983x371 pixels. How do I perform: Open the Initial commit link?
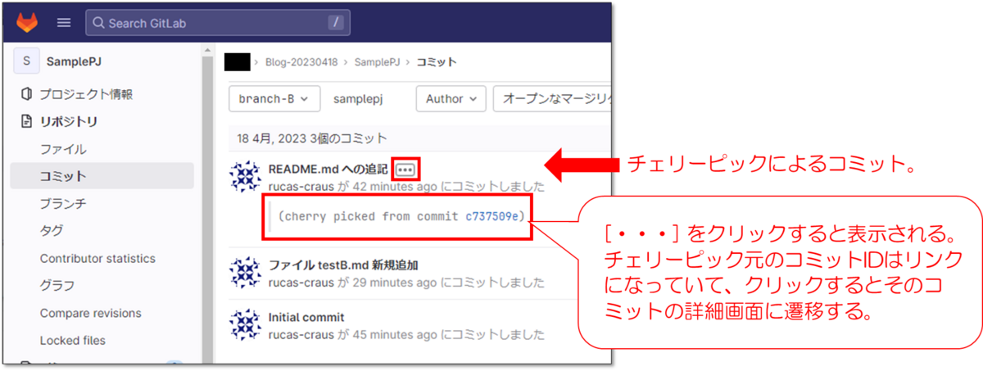306,317
